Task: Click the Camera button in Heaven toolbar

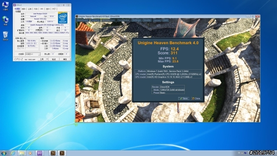Action: (x=96, y=20)
